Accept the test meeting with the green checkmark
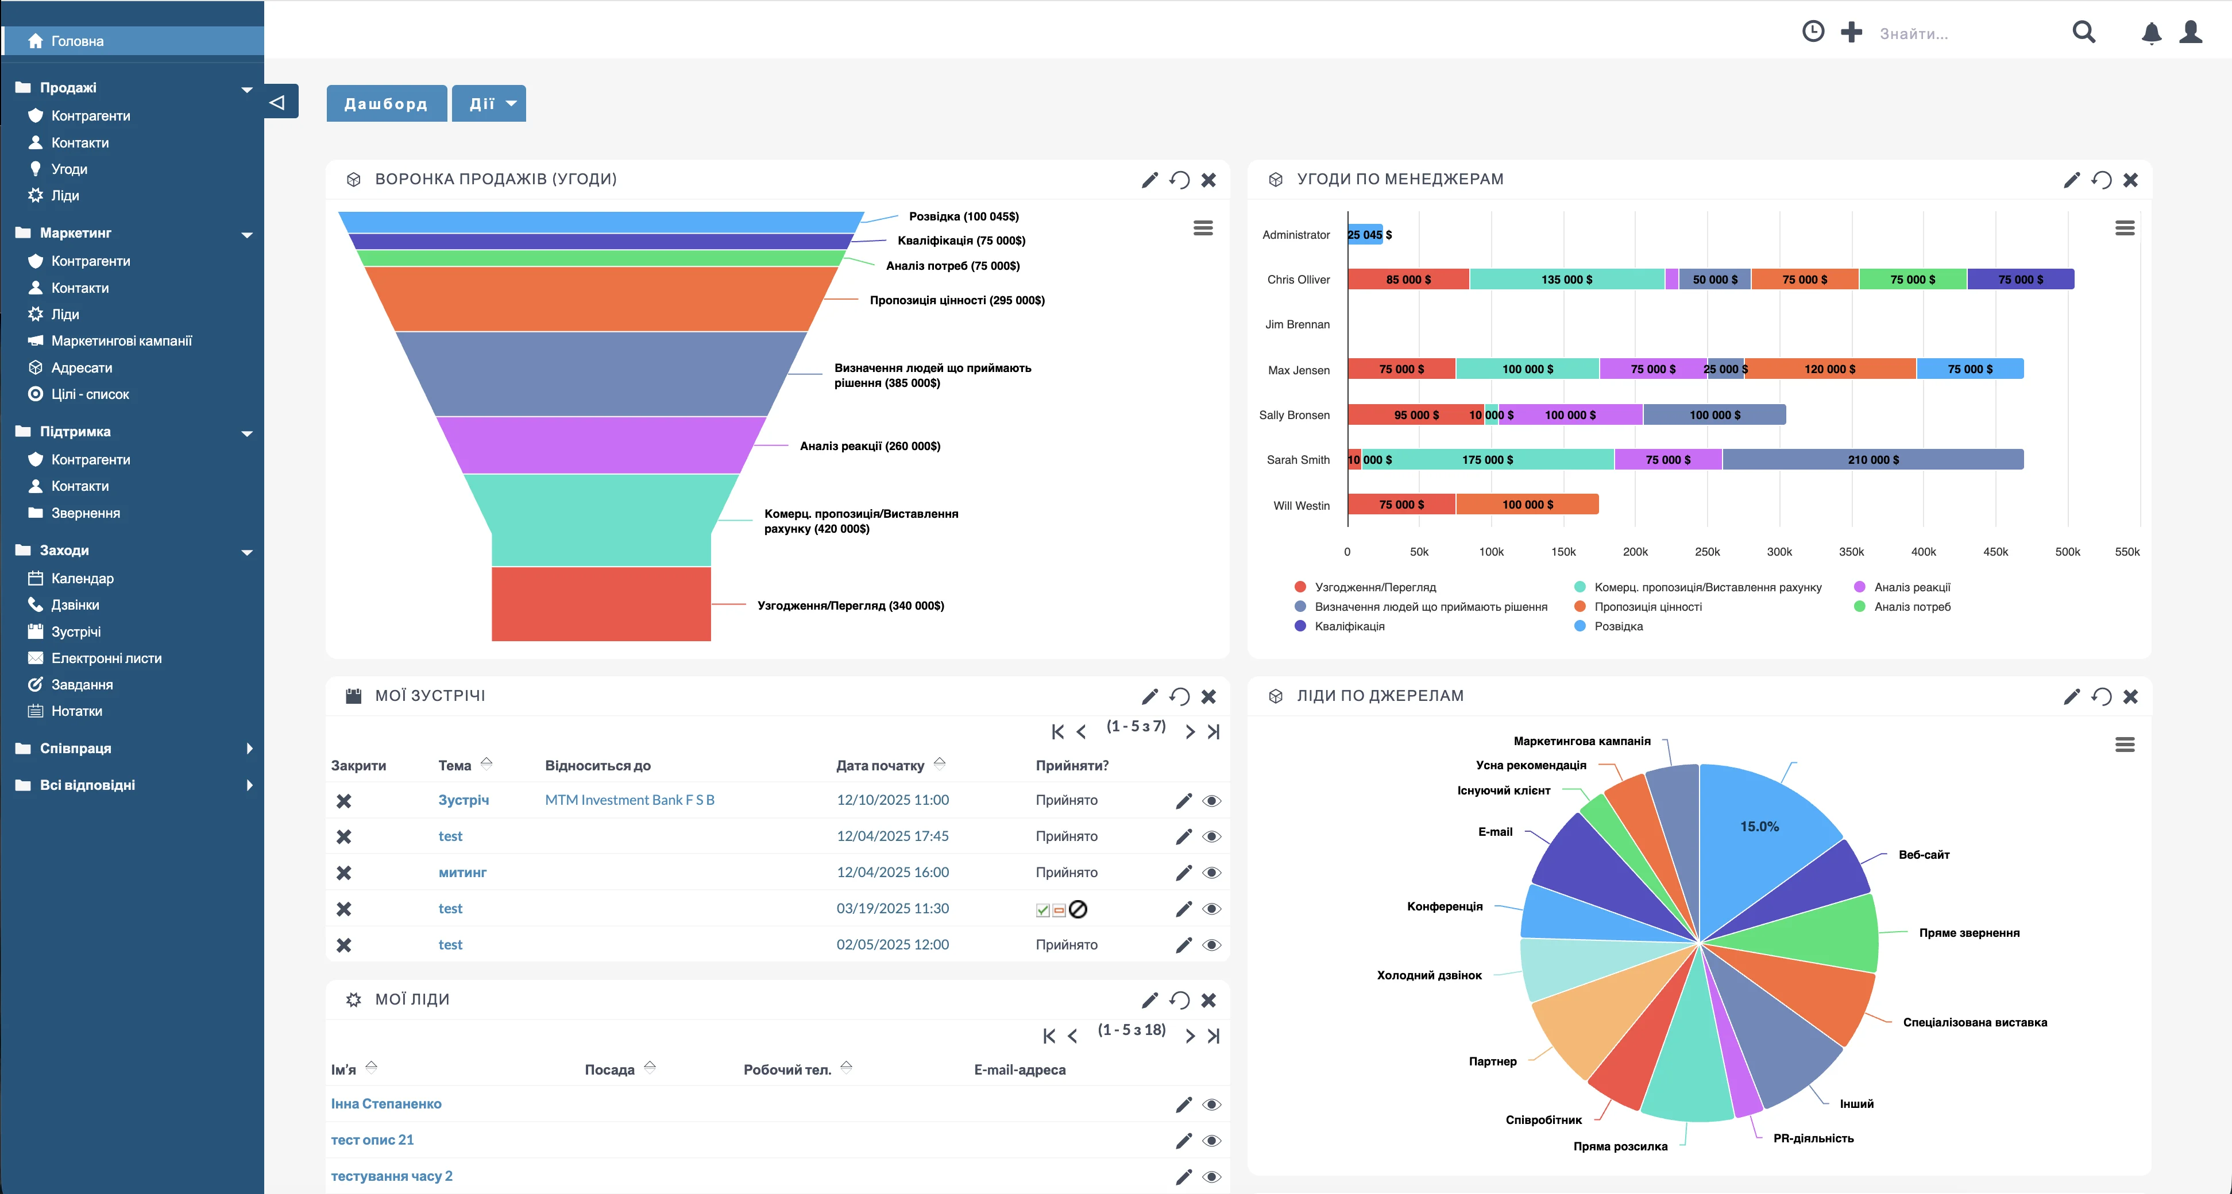This screenshot has height=1194, width=2232. (x=1042, y=910)
